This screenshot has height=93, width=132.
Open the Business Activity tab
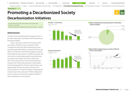(66, 3)
